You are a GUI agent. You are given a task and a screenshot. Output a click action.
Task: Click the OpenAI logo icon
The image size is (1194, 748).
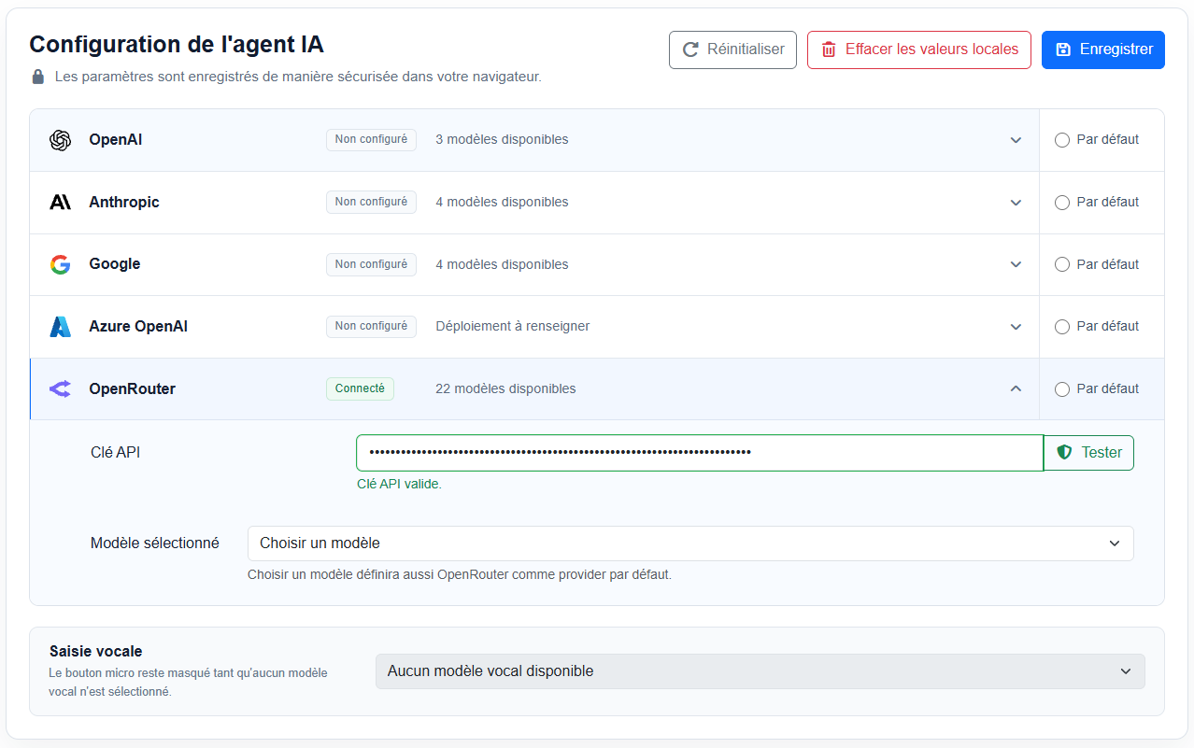click(61, 140)
